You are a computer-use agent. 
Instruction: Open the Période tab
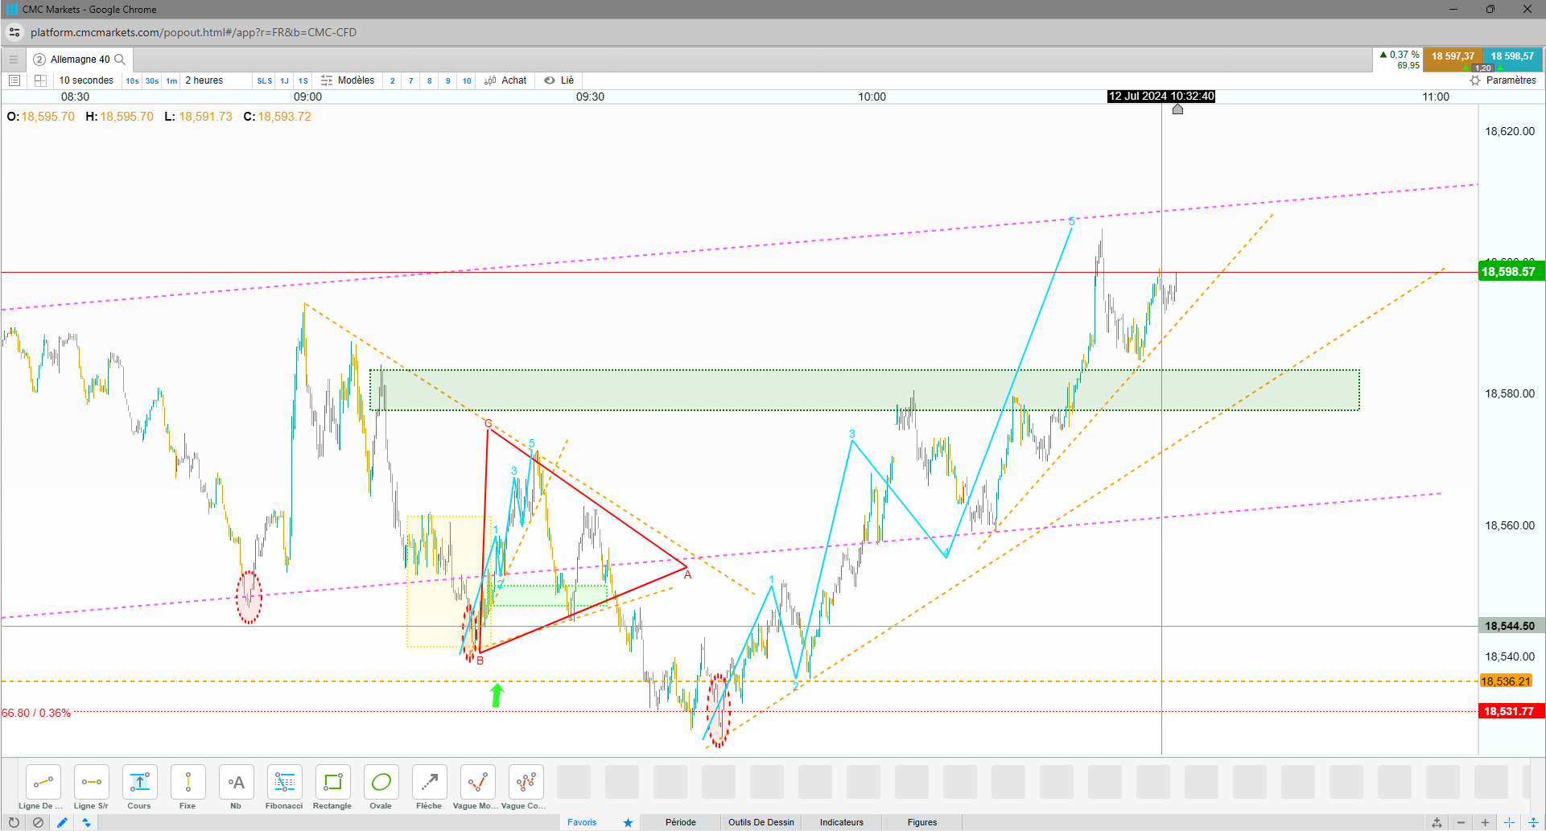pyautogui.click(x=681, y=822)
